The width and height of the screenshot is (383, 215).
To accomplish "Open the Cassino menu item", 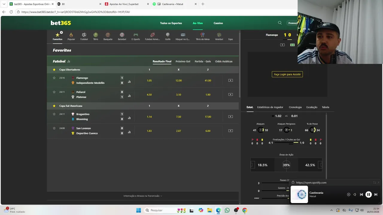I will pyautogui.click(x=218, y=23).
